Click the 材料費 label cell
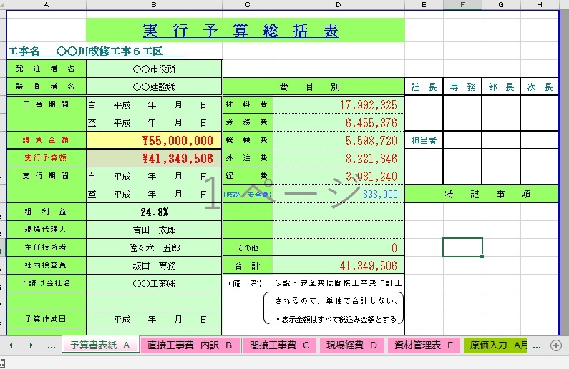The height and width of the screenshot is (369, 569). [x=248, y=104]
